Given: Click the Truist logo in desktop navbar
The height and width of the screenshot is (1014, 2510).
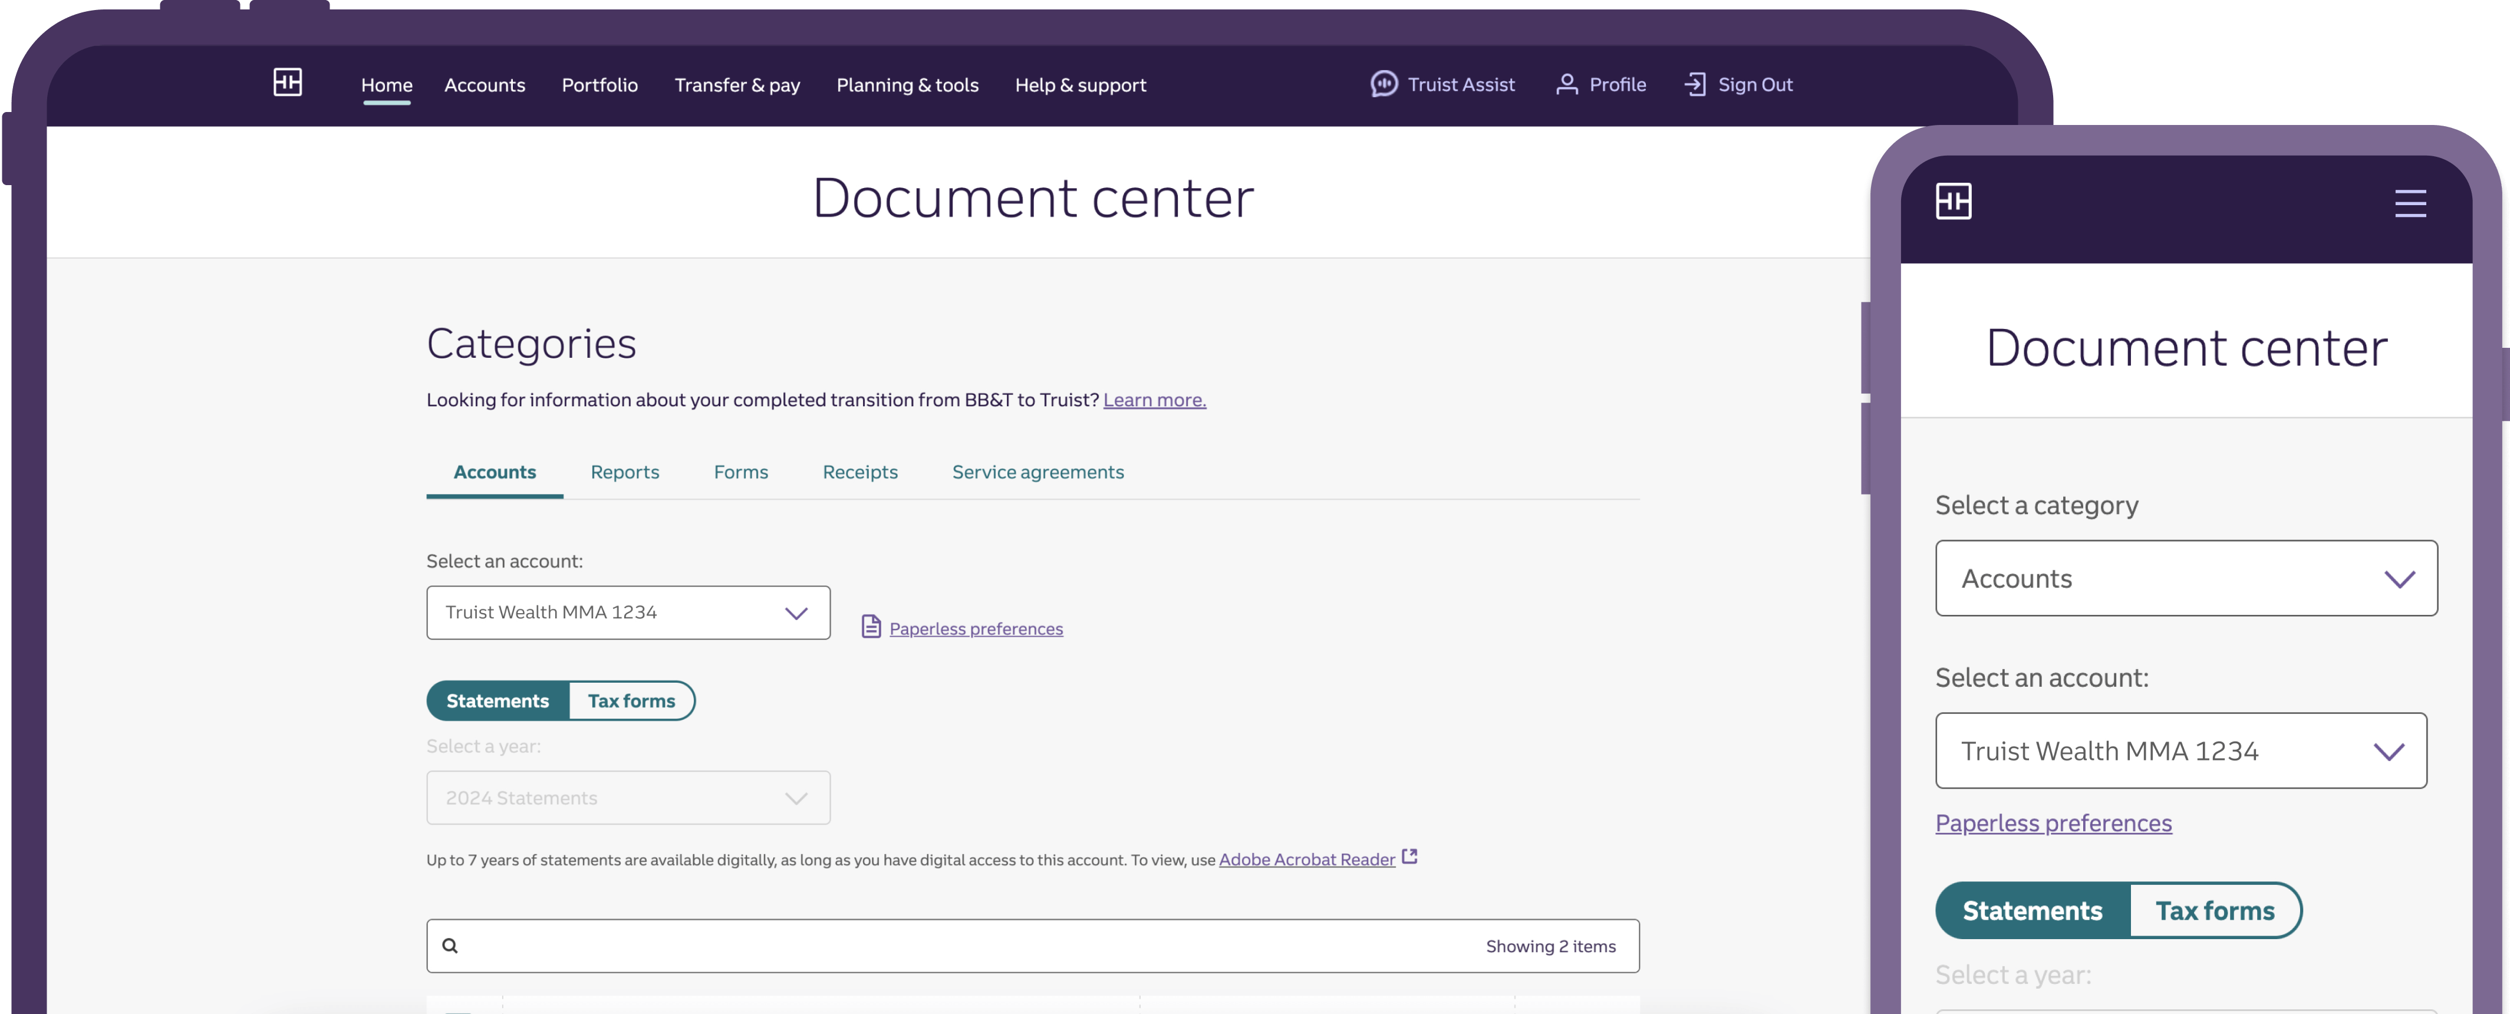Looking at the screenshot, I should [x=288, y=83].
